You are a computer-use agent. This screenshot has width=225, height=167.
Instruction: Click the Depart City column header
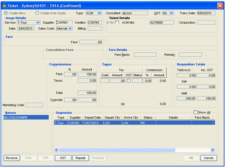pyautogui.click(x=113, y=118)
